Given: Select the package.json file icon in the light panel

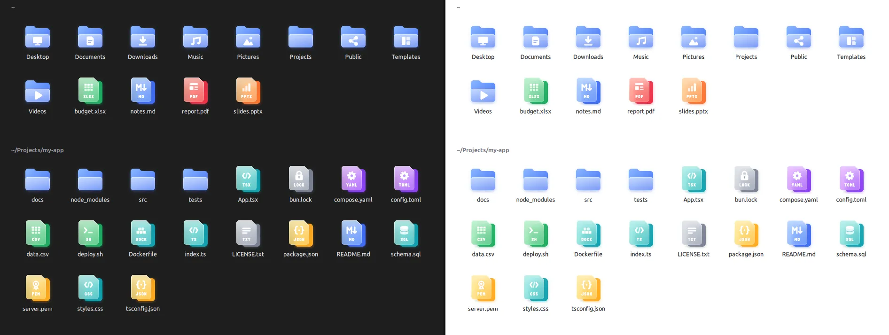Looking at the screenshot, I should pyautogui.click(x=746, y=234).
